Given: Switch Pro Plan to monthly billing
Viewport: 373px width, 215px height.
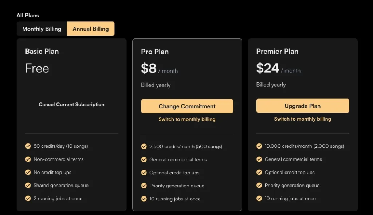Looking at the screenshot, I should pos(187,119).
